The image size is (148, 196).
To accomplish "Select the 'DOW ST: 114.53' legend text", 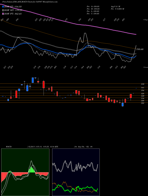I will (13, 7).
